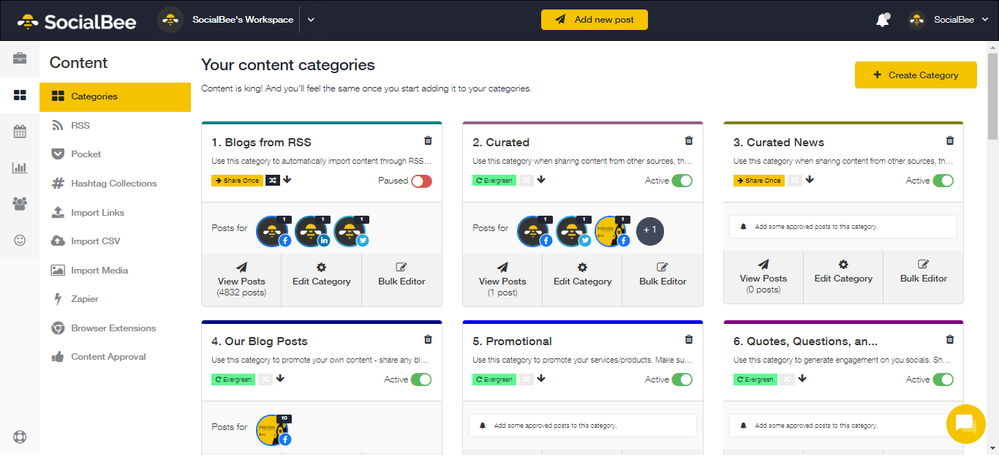Expand the down arrow in Promotional card
This screenshot has height=457, width=999.
[541, 379]
